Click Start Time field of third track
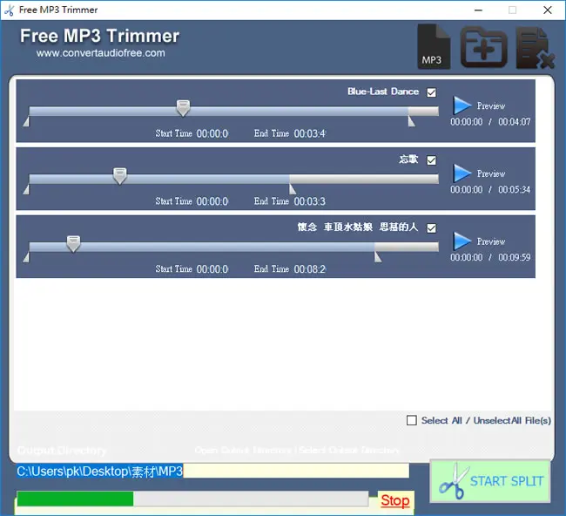 coord(212,269)
